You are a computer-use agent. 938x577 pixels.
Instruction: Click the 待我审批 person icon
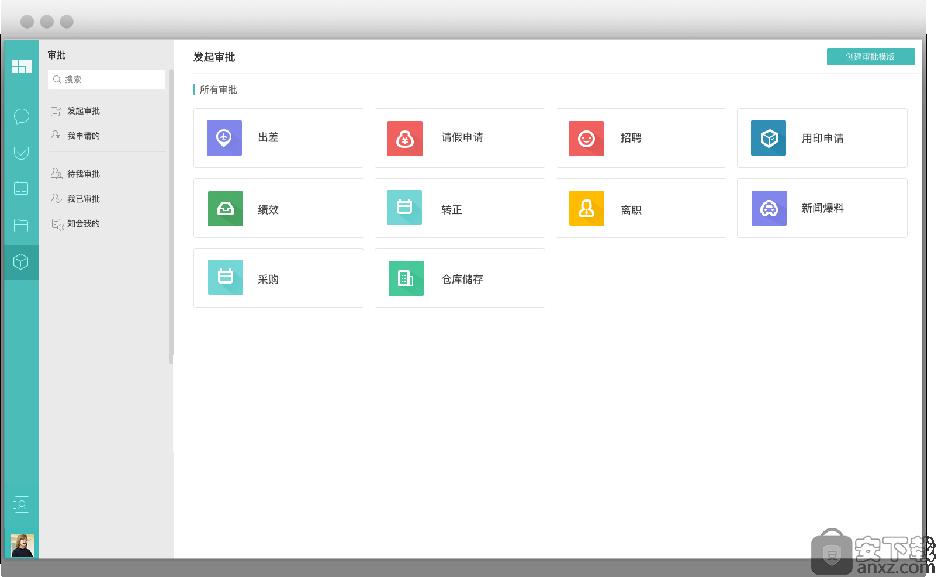56,174
